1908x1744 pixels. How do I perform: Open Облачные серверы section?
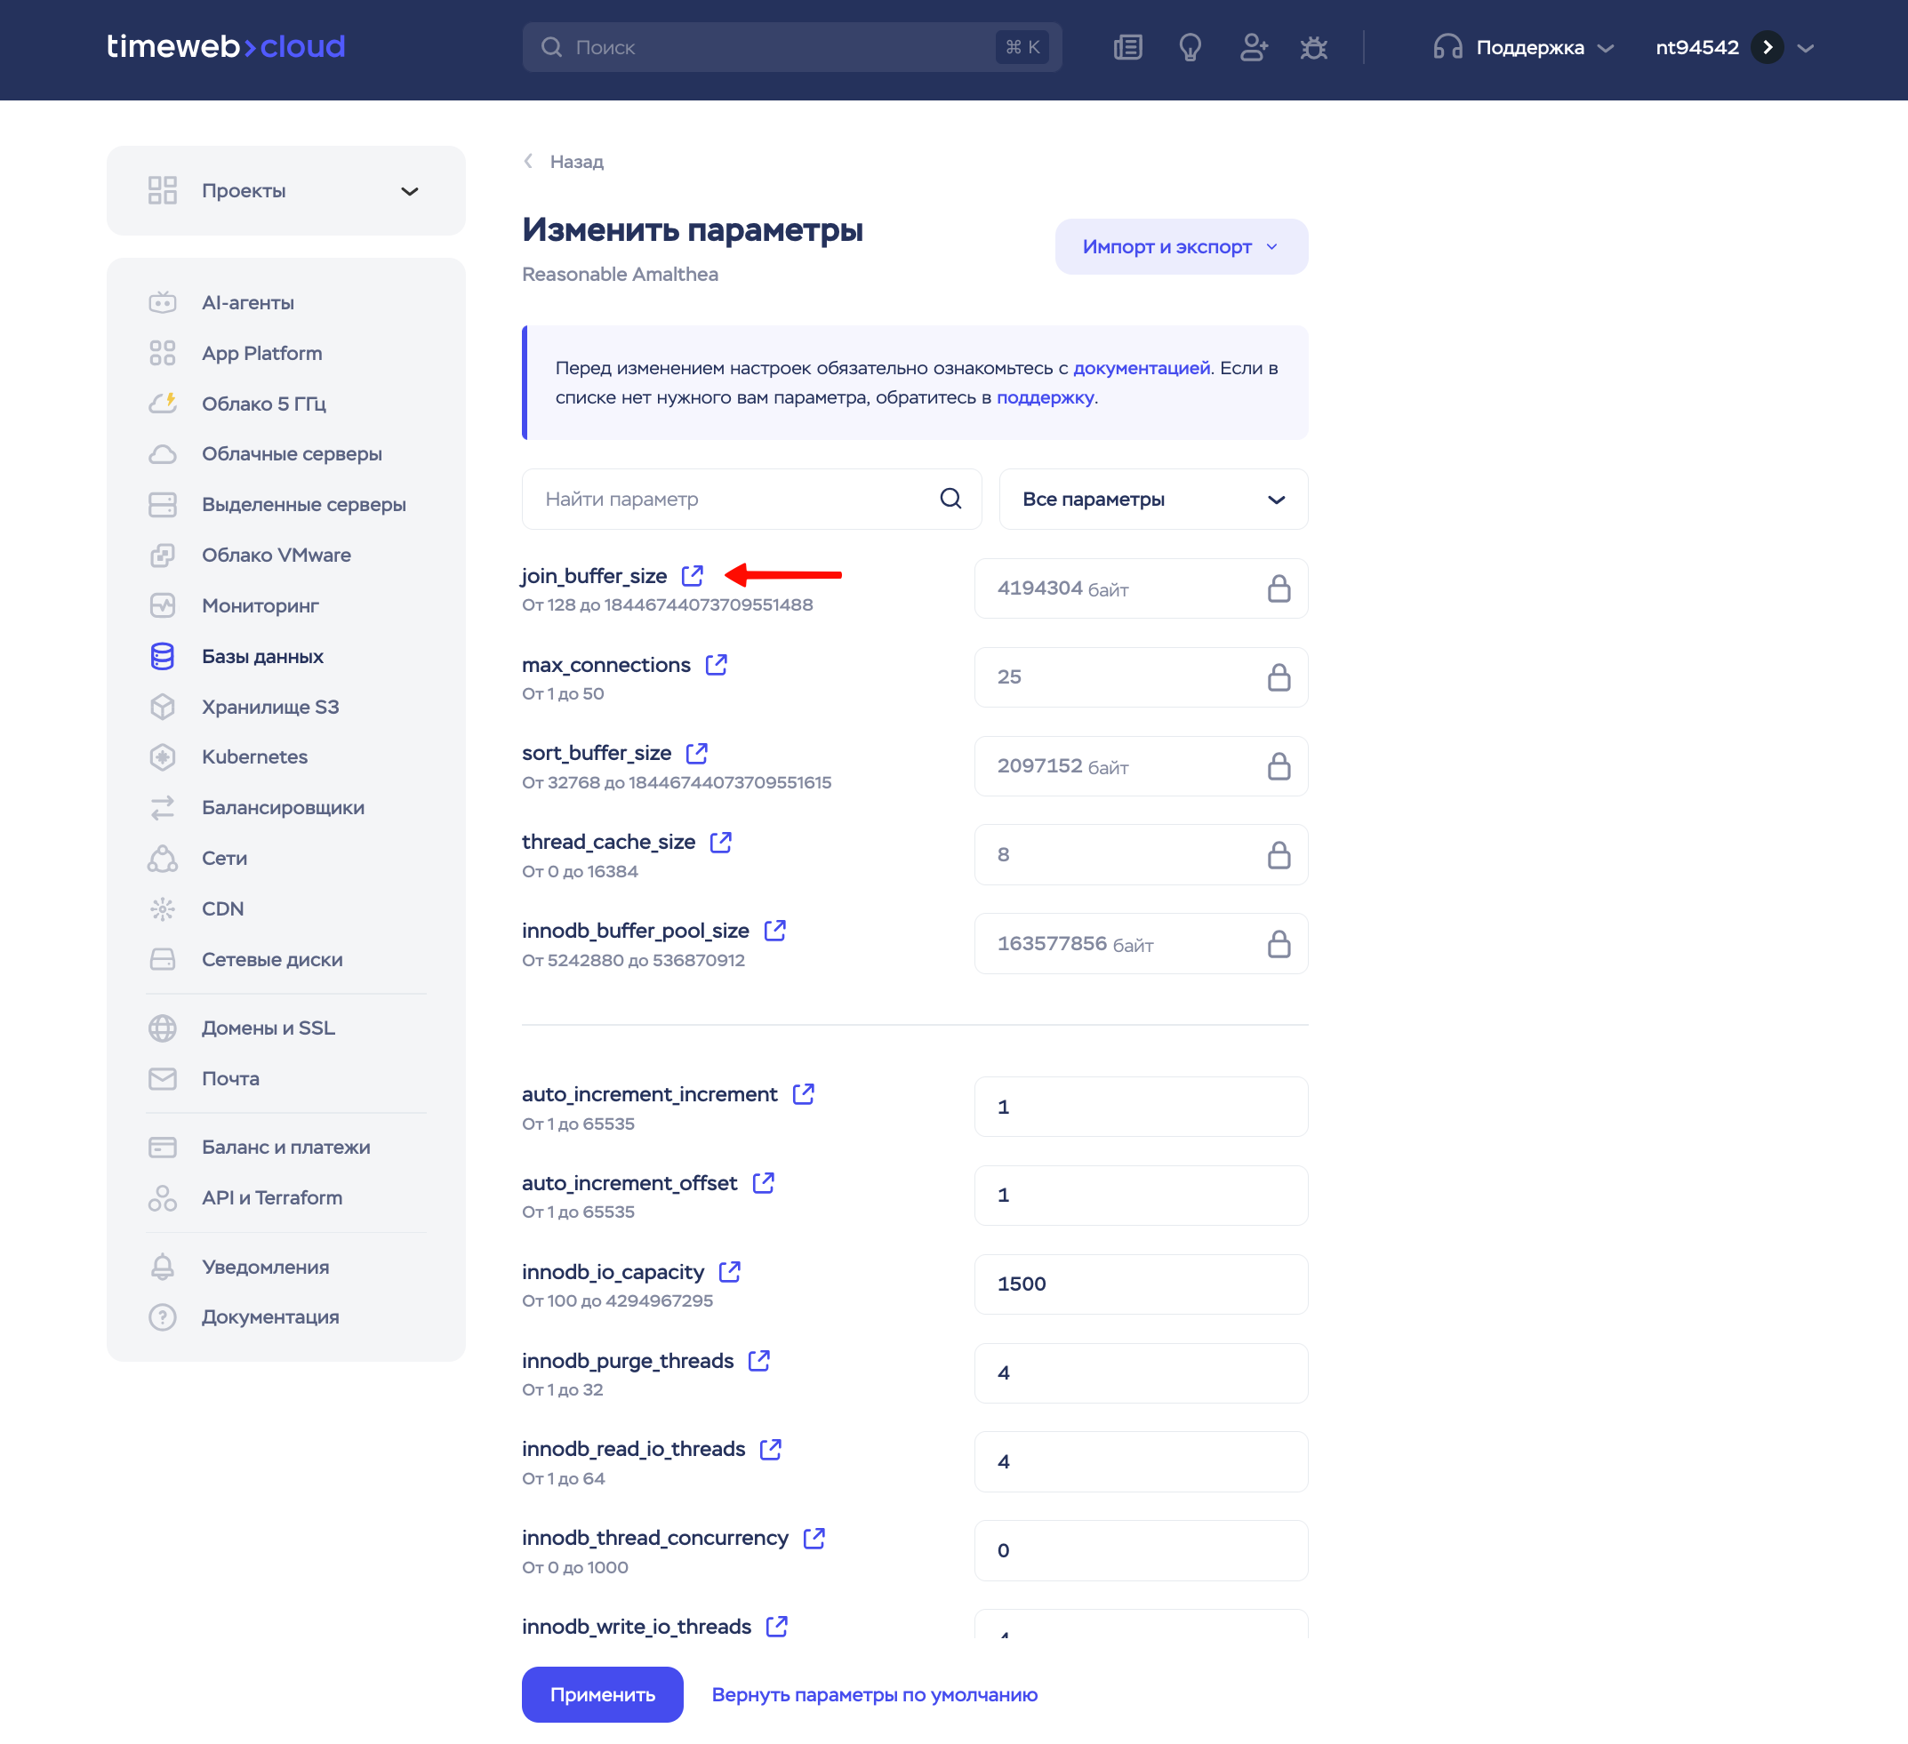pos(292,453)
